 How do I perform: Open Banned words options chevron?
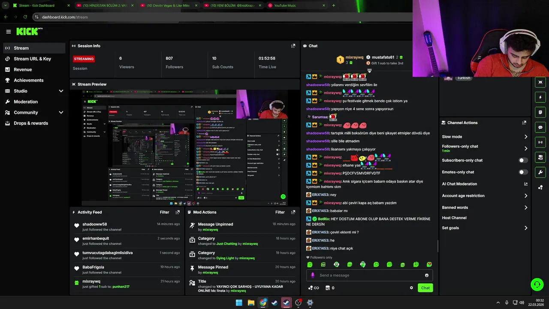[526, 207]
